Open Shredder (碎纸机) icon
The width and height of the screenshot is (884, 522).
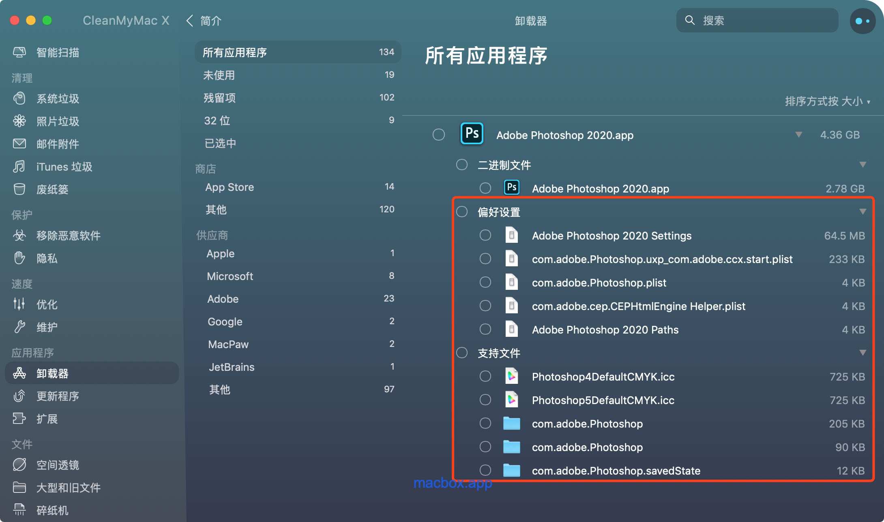[x=19, y=510]
